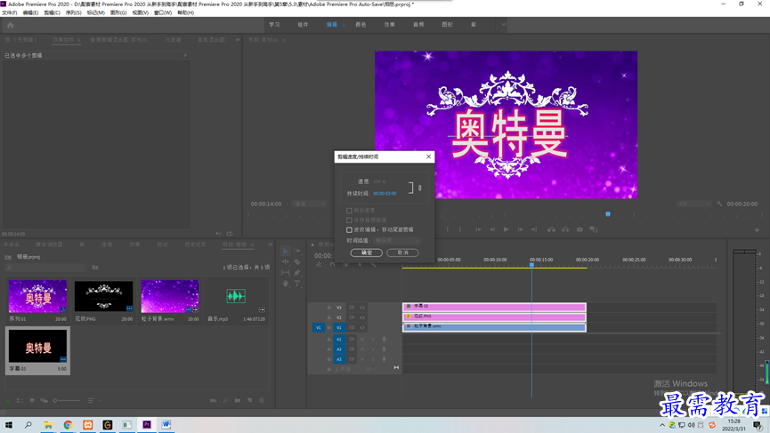Step back one frame in program monitor

pos(492,229)
